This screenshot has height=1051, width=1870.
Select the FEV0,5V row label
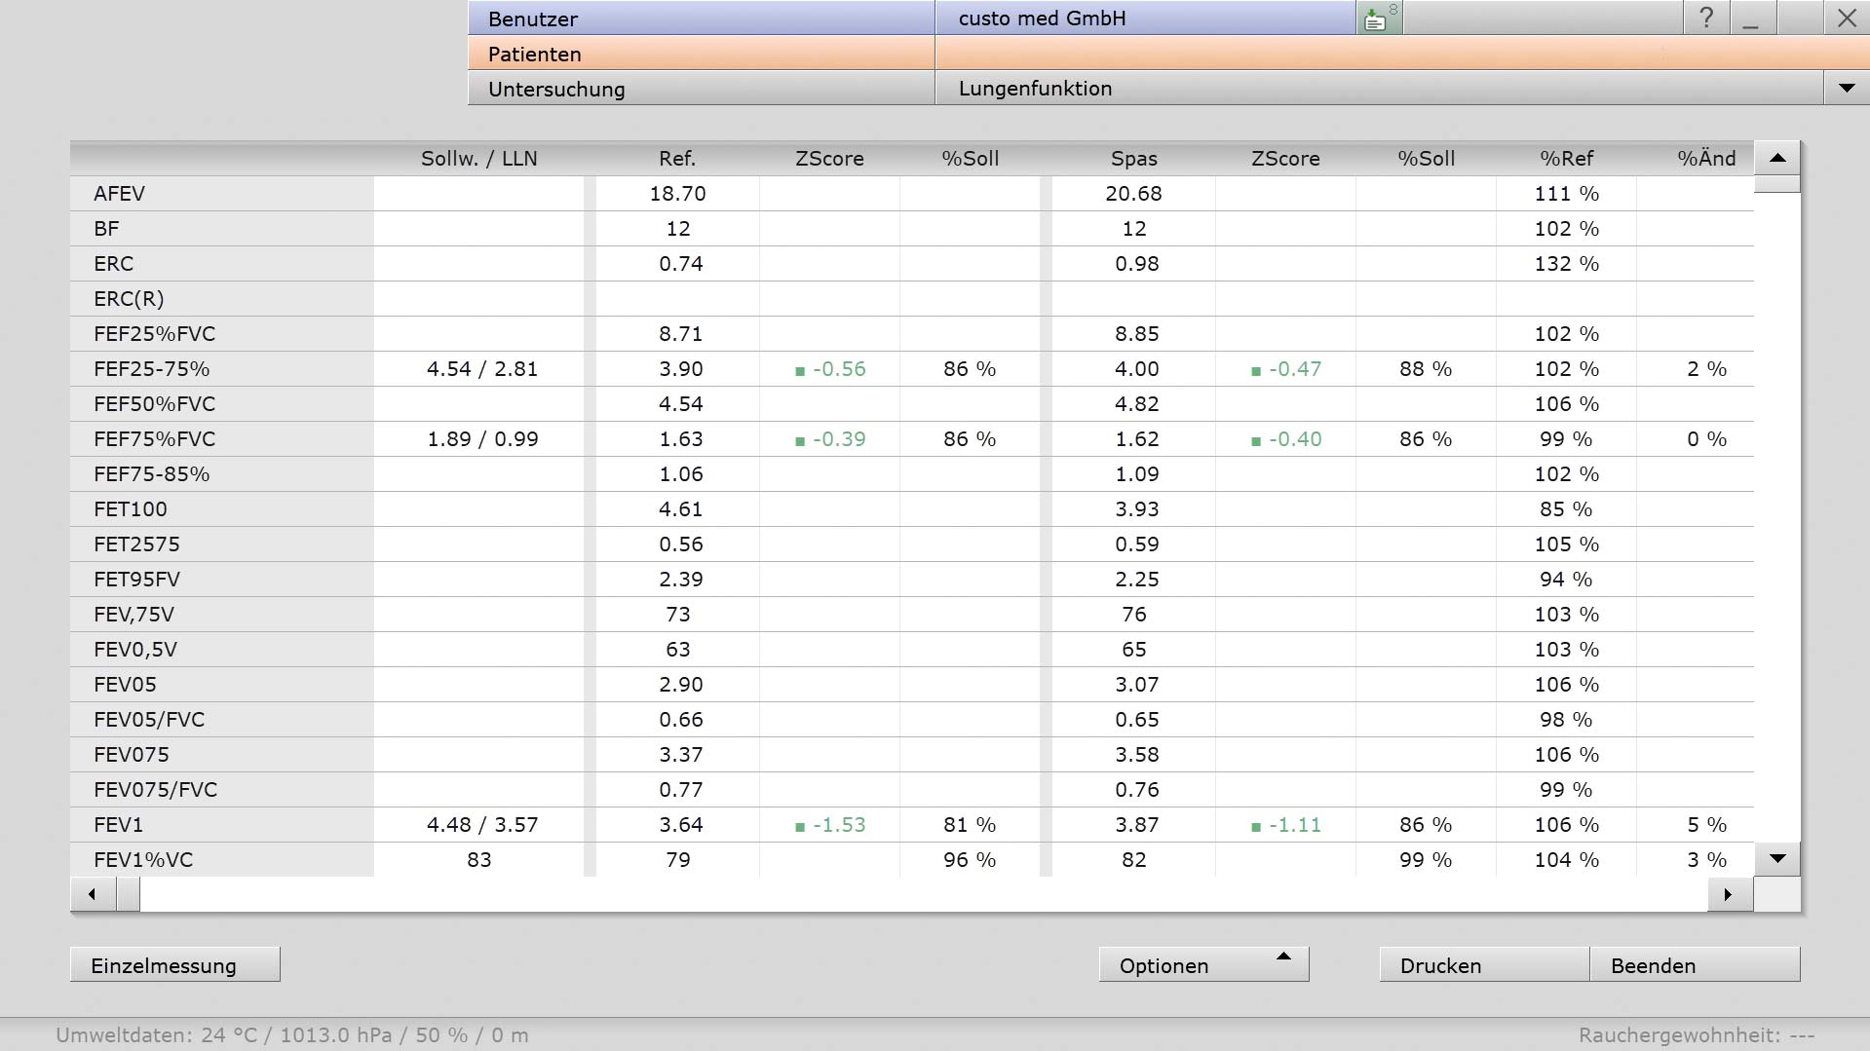tap(135, 649)
